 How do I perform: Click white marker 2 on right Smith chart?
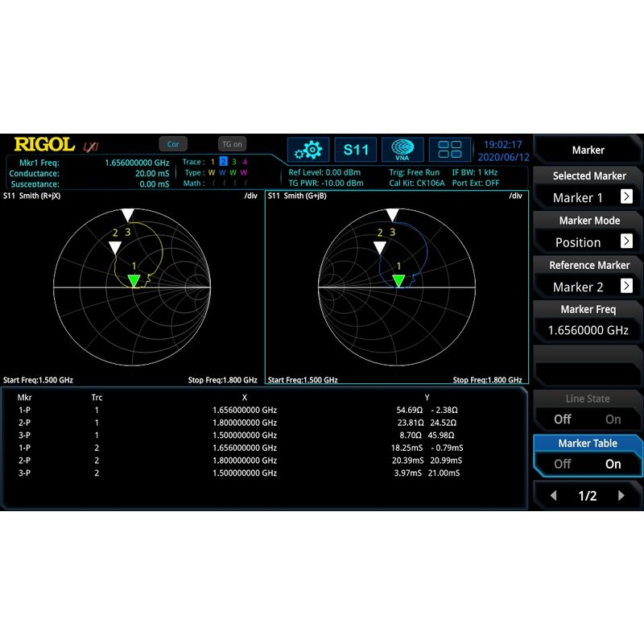point(380,247)
